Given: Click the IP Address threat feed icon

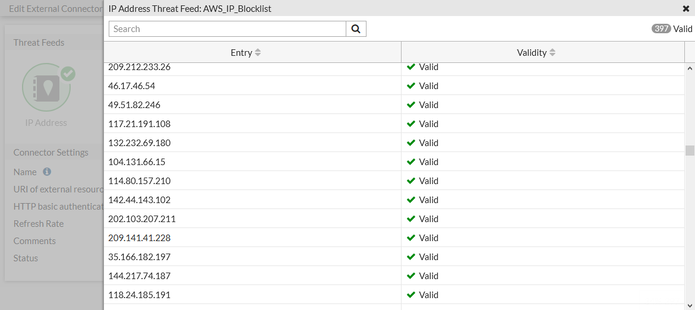Looking at the screenshot, I should pos(46,88).
